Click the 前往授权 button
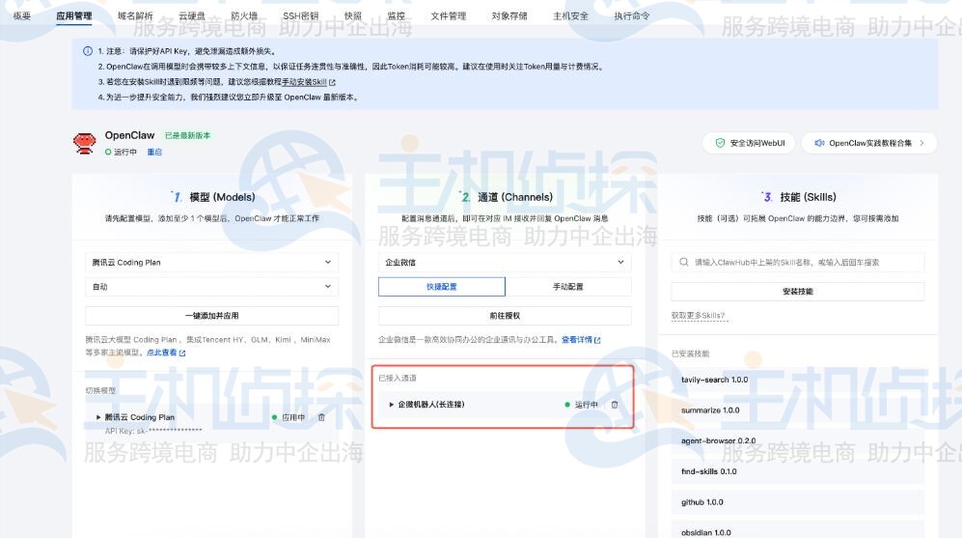Image resolution: width=962 pixels, height=538 pixels. (x=505, y=316)
